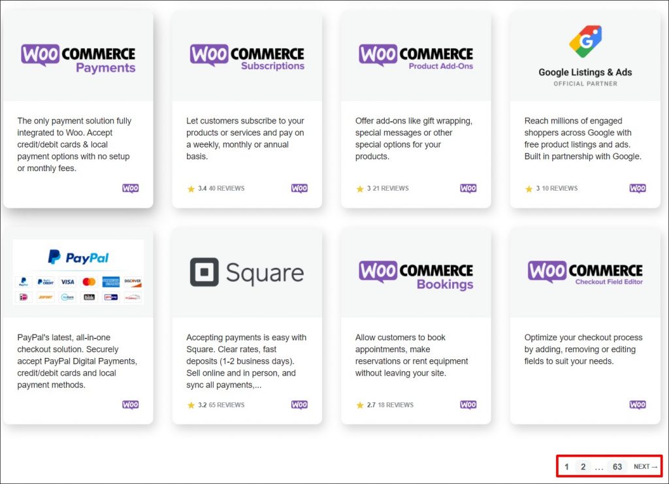Click the Woo badge on the Square card
Screen dimensions: 669x484
(x=299, y=404)
